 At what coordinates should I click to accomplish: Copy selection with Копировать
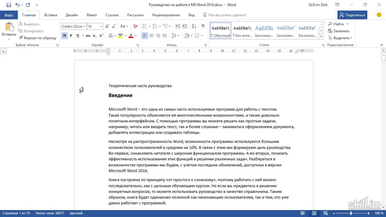(x=30, y=31)
